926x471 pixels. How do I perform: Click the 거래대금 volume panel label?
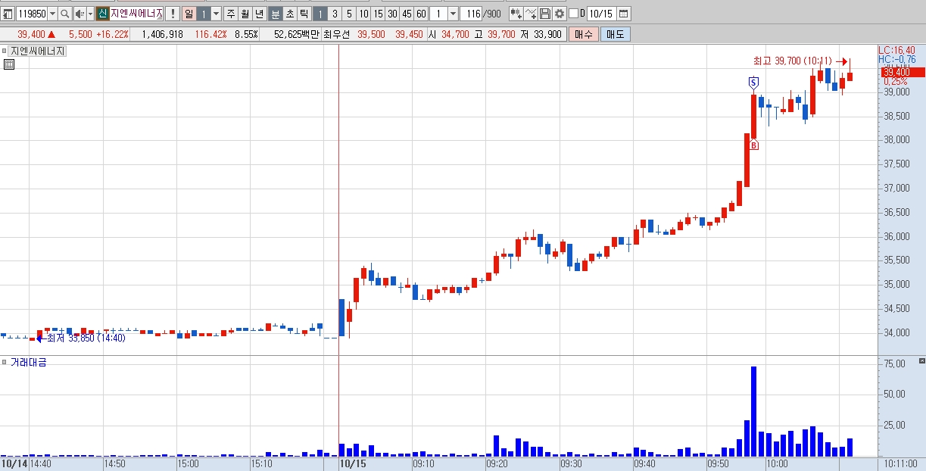pos(28,363)
